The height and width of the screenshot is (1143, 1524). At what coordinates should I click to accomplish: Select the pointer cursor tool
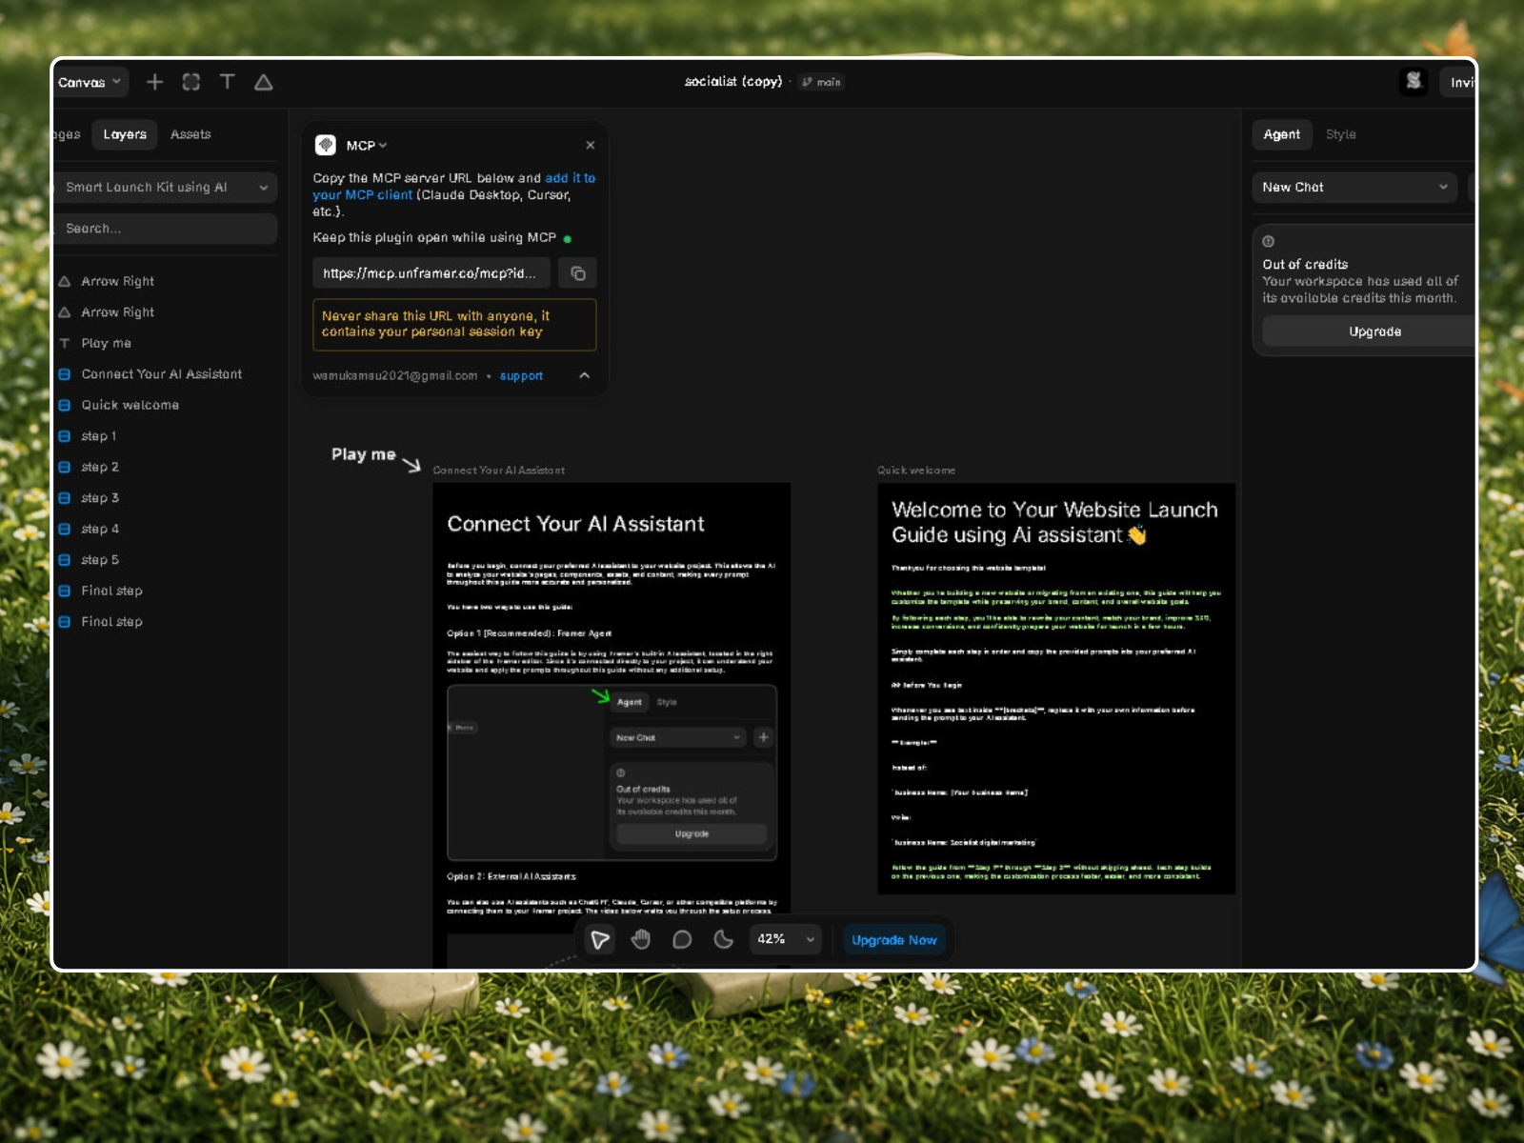click(x=600, y=940)
